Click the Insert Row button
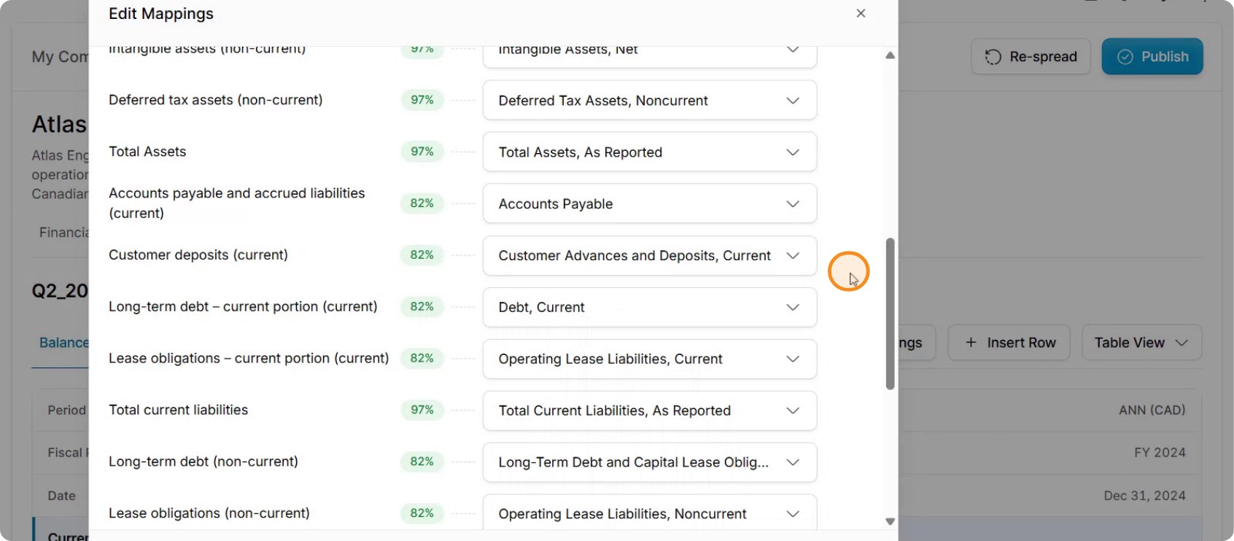This screenshot has width=1234, height=541. coord(1009,343)
